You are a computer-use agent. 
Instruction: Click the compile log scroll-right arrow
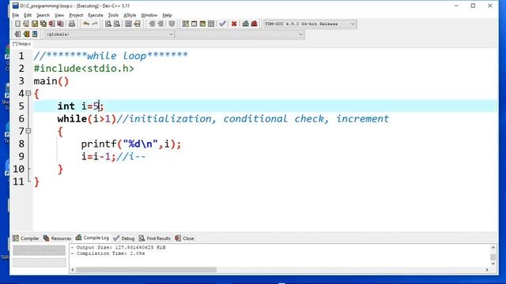(487, 270)
